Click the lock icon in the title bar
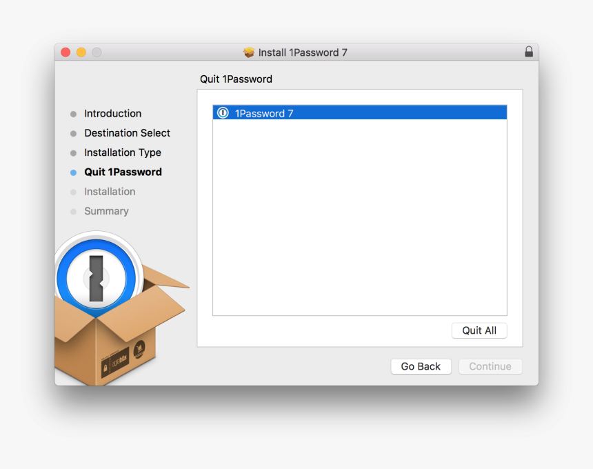The width and height of the screenshot is (593, 469). [x=529, y=52]
